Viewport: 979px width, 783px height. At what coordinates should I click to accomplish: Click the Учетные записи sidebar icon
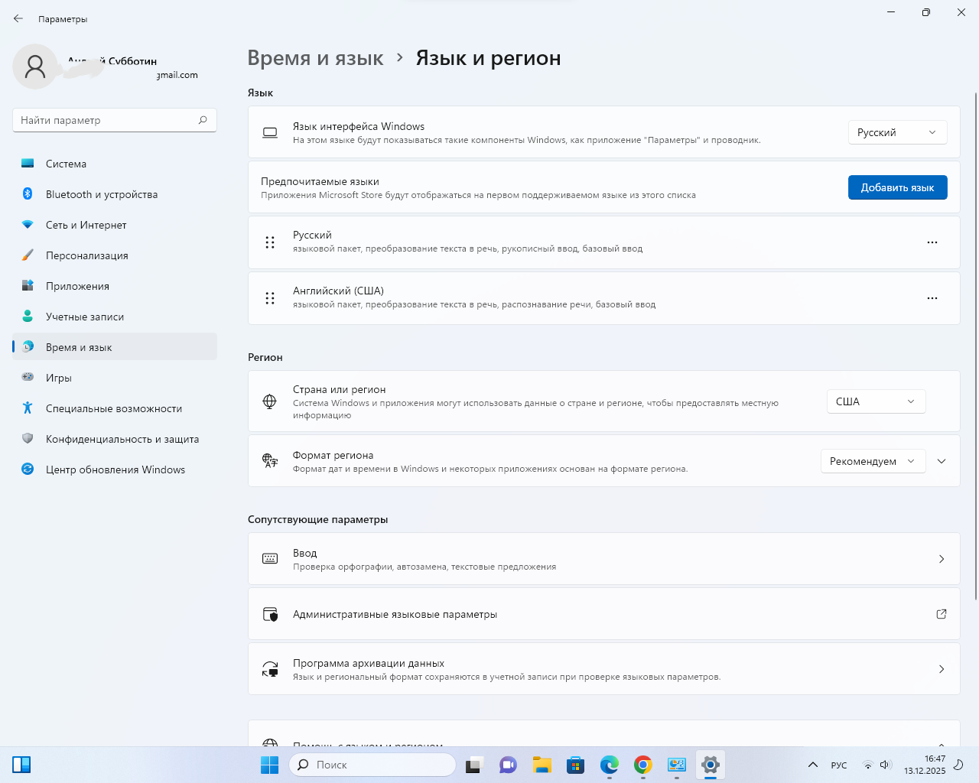(x=28, y=317)
